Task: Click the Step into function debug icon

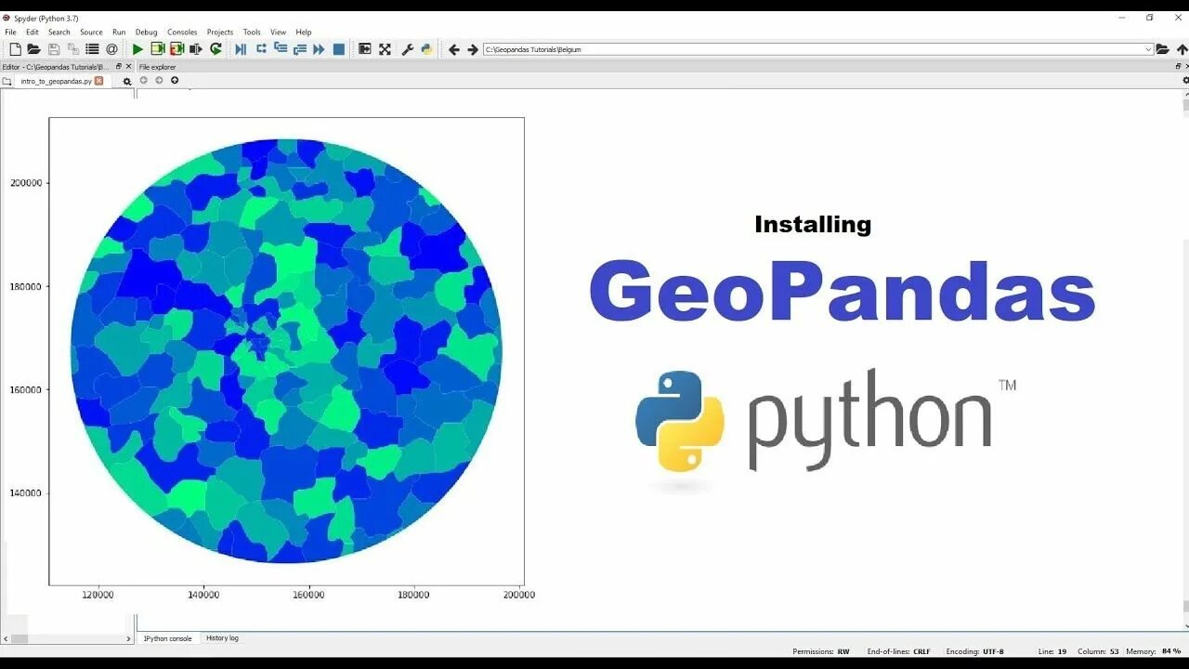Action: click(x=281, y=48)
